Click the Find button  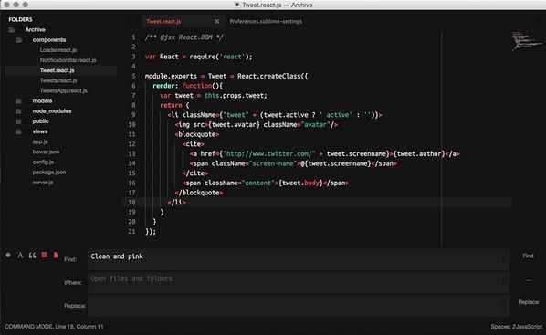[528, 256]
